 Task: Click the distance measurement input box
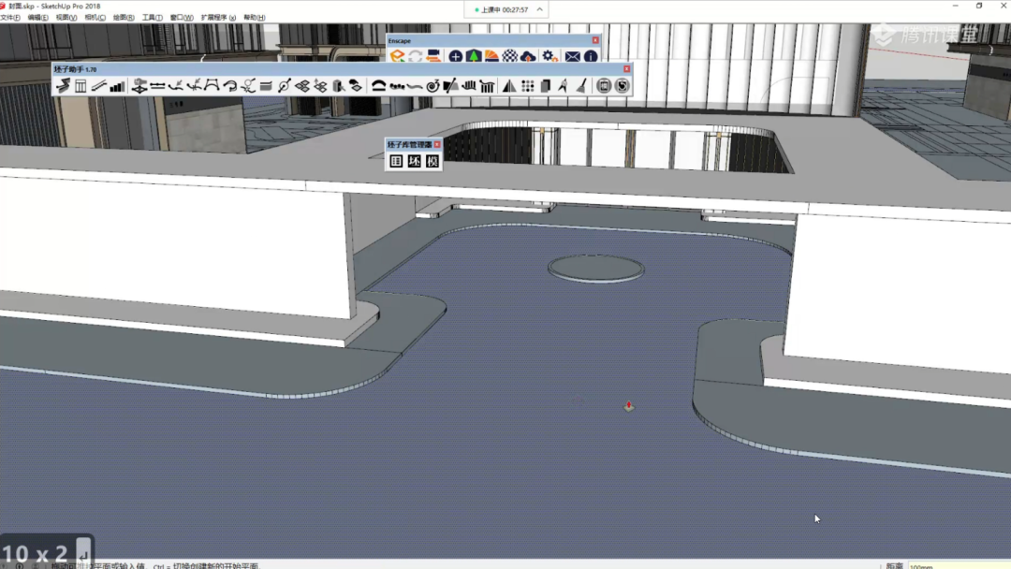(959, 566)
